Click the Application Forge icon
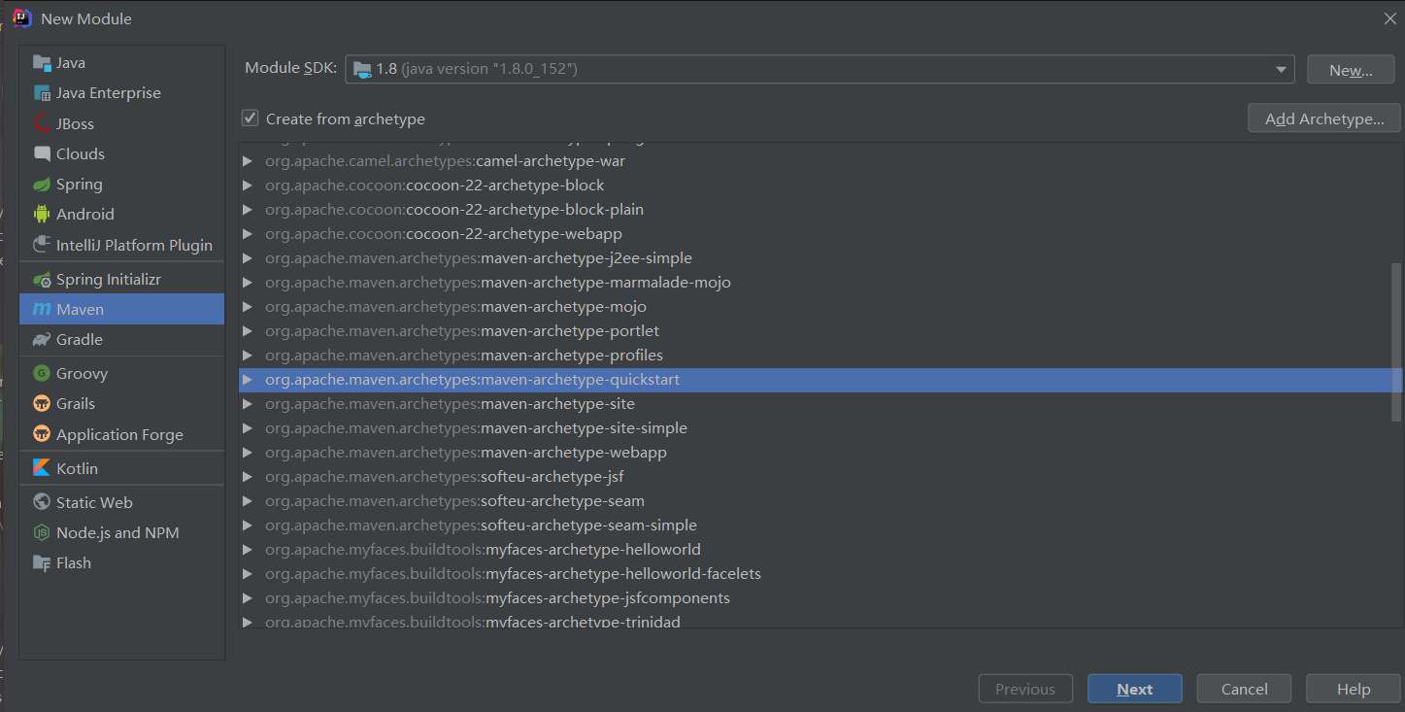Image resolution: width=1405 pixels, height=712 pixels. [42, 434]
